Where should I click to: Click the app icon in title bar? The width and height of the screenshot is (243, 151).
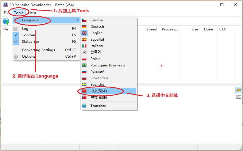click(x=5, y=5)
